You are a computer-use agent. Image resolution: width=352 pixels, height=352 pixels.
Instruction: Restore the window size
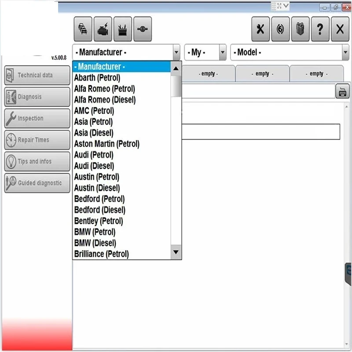point(336,7)
